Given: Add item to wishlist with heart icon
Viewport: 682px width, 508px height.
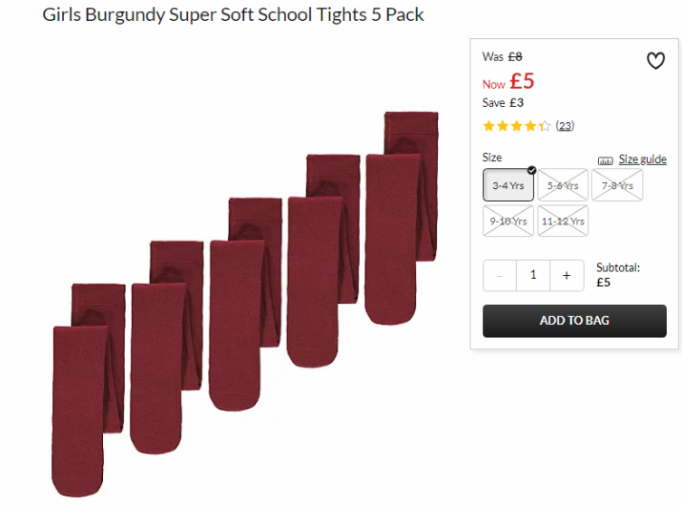Looking at the screenshot, I should [655, 60].
